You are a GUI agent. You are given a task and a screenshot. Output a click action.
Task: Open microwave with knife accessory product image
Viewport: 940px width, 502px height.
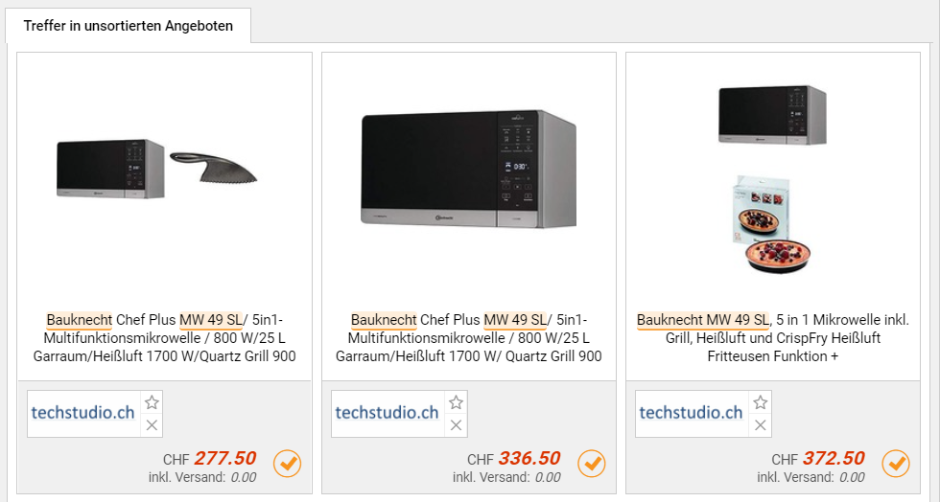(x=158, y=171)
